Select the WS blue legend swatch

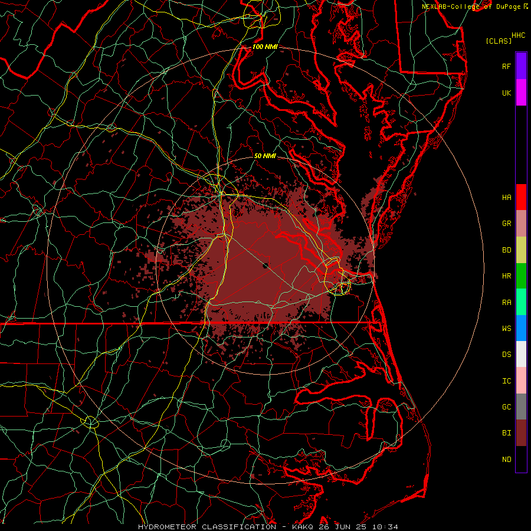pyautogui.click(x=521, y=328)
